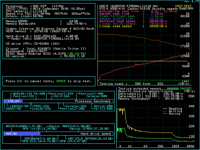200x150 pixels.
Task: Click the 'Testing track' progress text
Action: pos(113,84)
